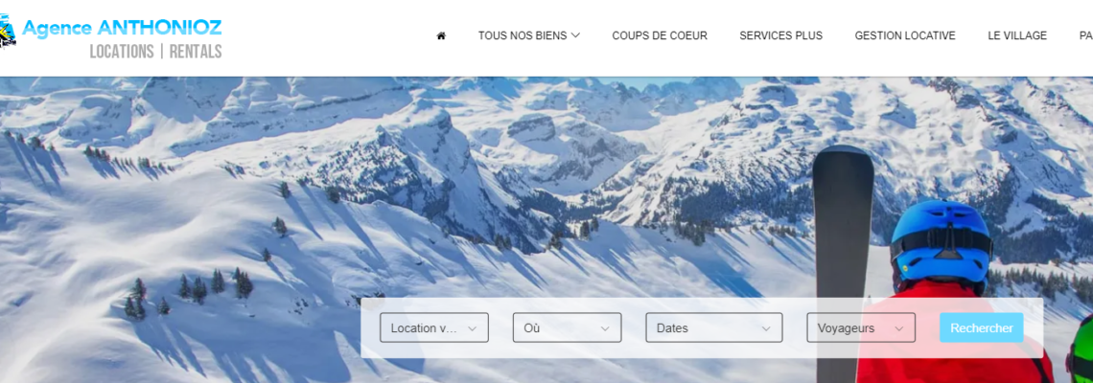Screen dimensions: 1093x383
Task: Click the chevron next to Tous Nos Biens
Action: coord(575,35)
